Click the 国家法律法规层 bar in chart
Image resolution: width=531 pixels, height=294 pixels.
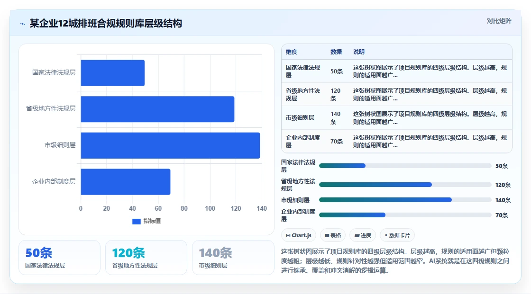point(113,73)
